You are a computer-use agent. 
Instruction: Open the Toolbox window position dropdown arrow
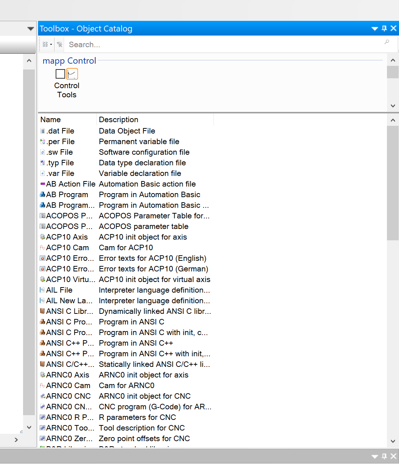375,29
